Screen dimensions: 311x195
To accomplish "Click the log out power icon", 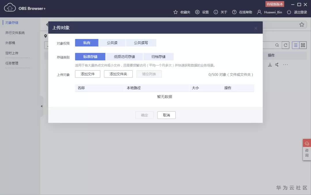I will coord(289,12).
